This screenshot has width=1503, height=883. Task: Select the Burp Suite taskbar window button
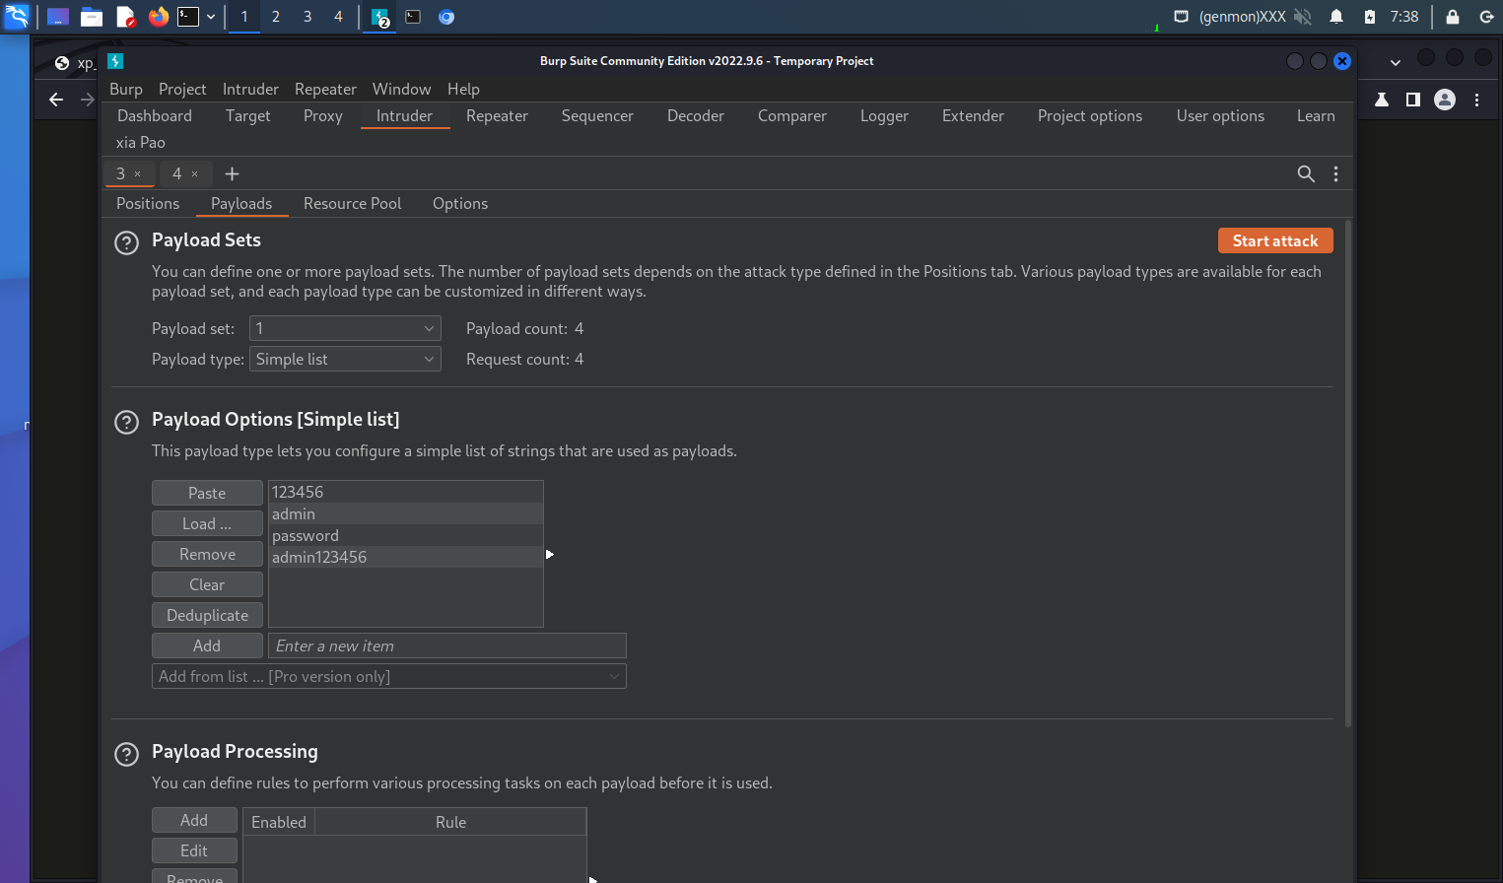pos(380,17)
